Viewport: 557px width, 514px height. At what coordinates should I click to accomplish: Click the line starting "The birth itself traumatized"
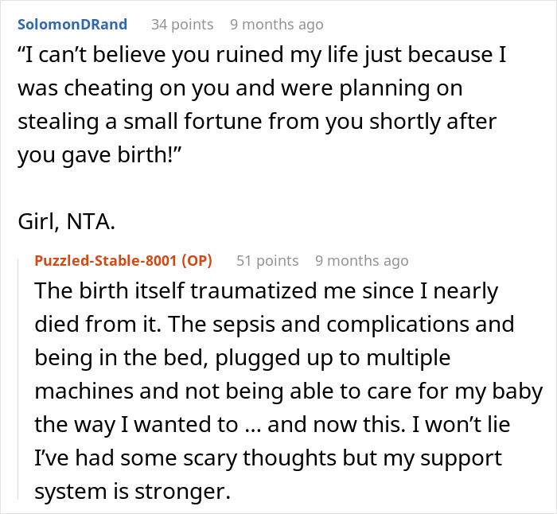(266, 291)
